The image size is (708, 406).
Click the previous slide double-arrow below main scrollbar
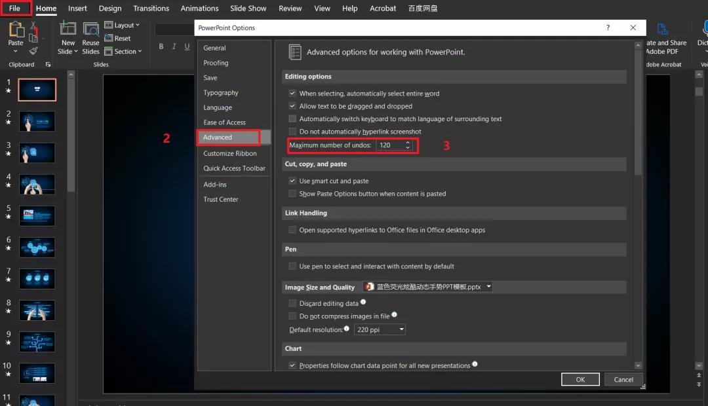pyautogui.click(x=699, y=375)
